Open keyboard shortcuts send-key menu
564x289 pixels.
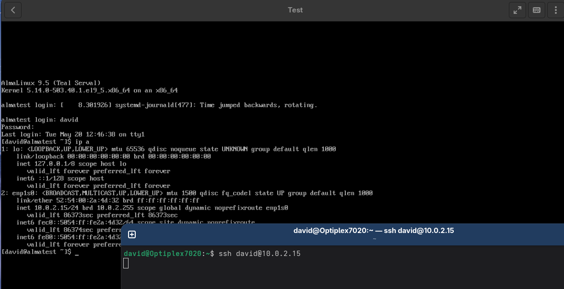(x=536, y=10)
